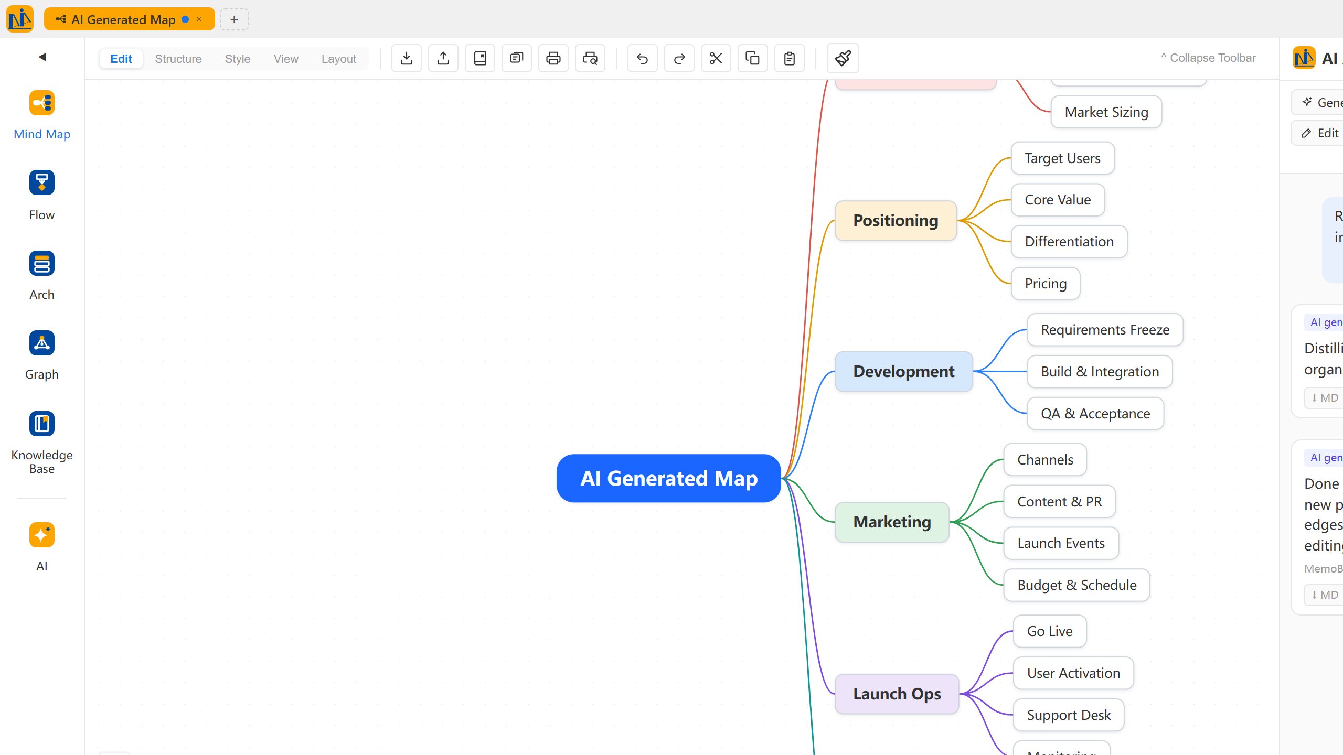Click the Support Desk node
The height and width of the screenshot is (755, 1343).
pos(1069,715)
